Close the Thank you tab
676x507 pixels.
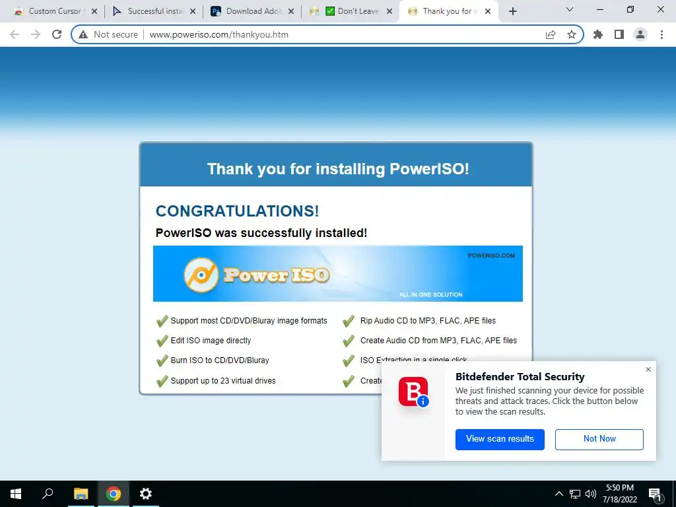488,11
